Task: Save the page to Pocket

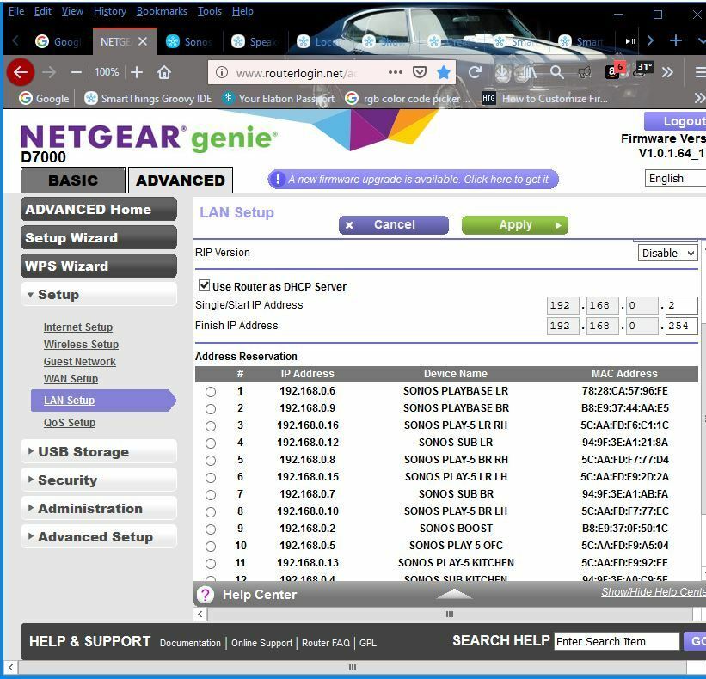Action: click(x=419, y=72)
